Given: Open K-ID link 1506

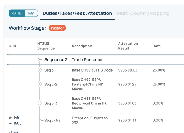Looking at the screenshot, I should (17, 123).
